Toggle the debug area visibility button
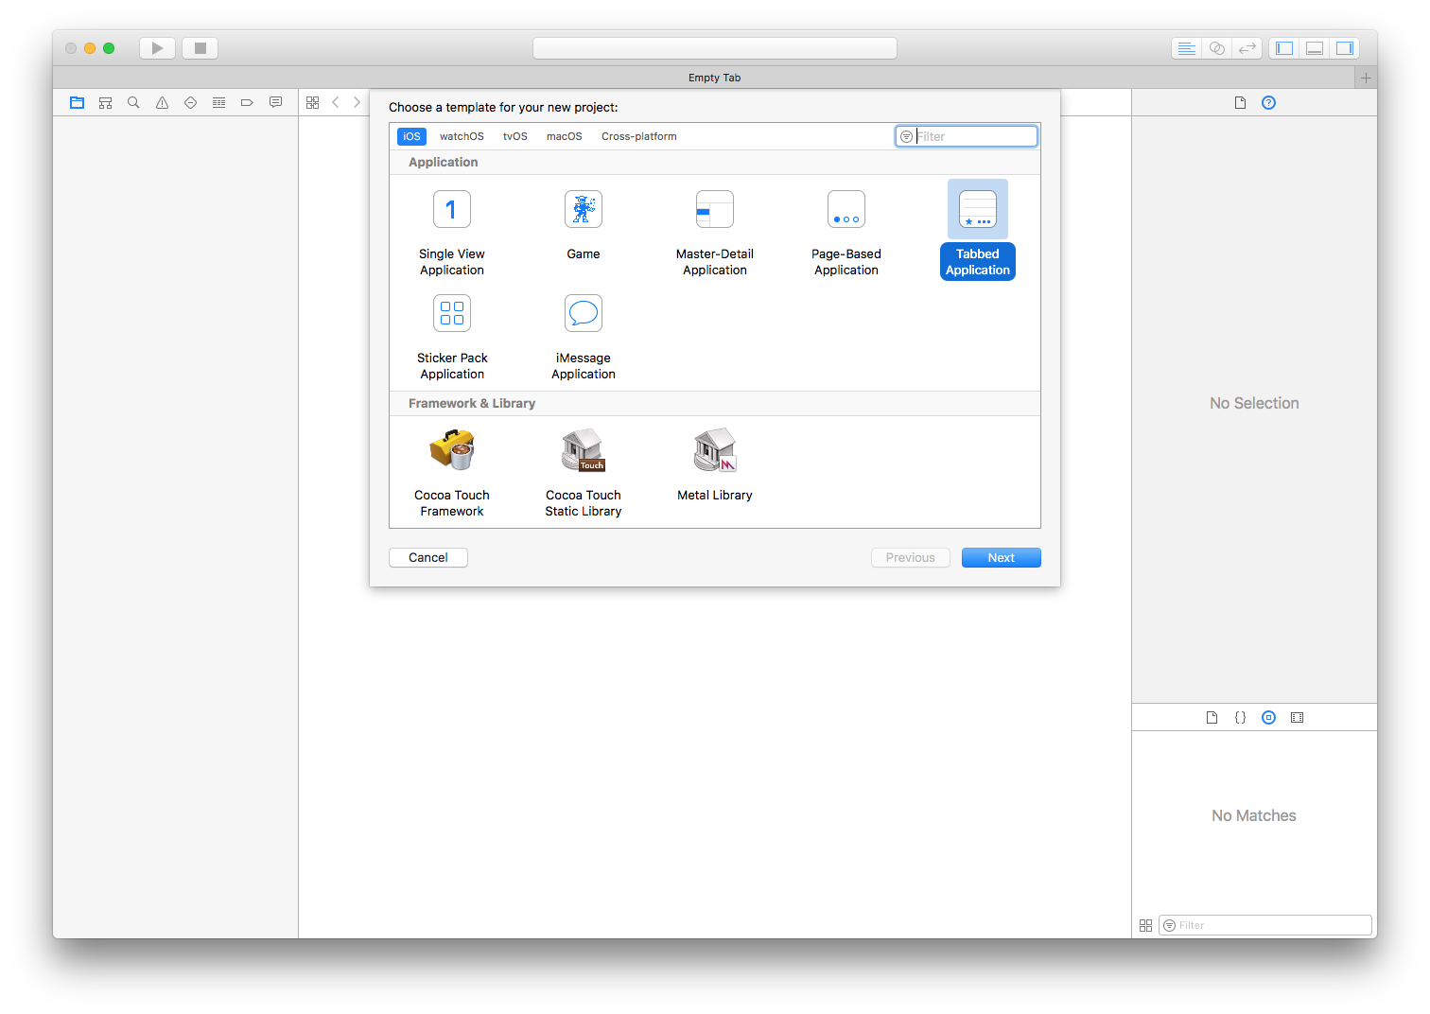This screenshot has height=1014, width=1430. coord(1315,48)
